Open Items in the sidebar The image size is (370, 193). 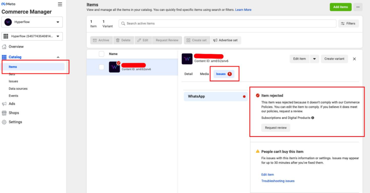coord(34,67)
